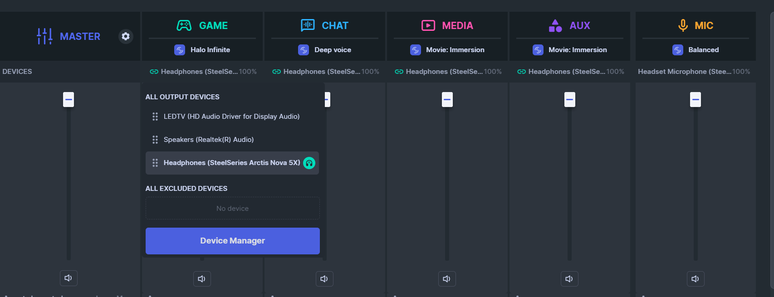Collapse the Game output device dropdown
Screen dimensions: 774x297
(203, 72)
